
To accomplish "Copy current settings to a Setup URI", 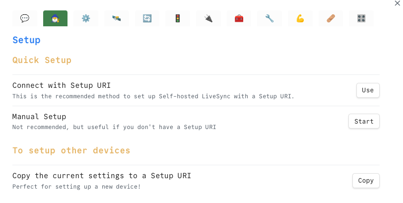I will pos(366,181).
